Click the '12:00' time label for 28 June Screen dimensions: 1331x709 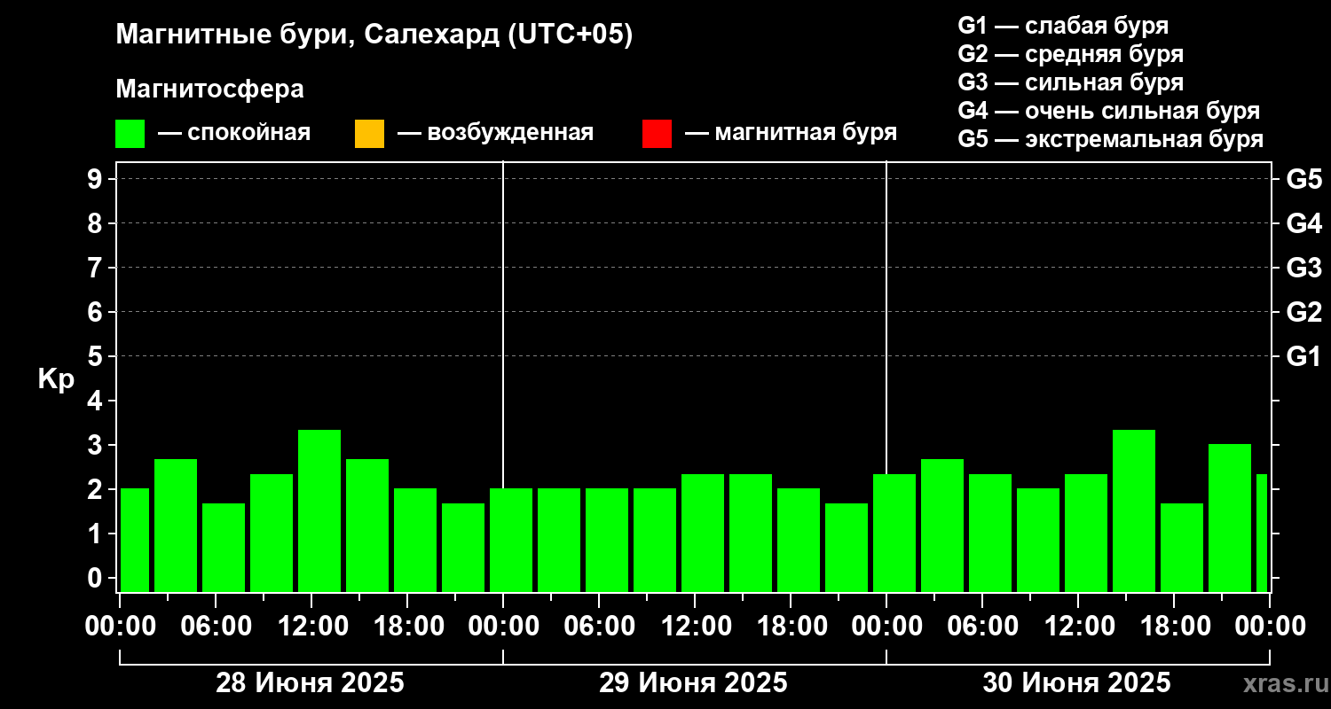311,626
